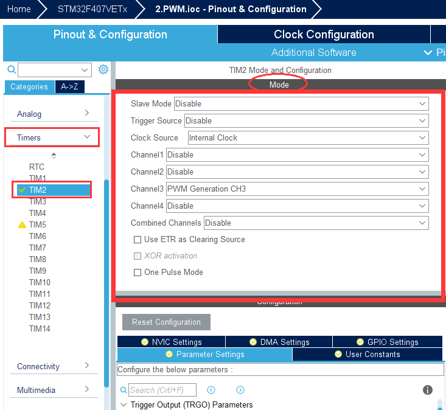The height and width of the screenshot is (410, 446).
Task: Click the search magnifier icon in the left panel
Action: pyautogui.click(x=12, y=69)
